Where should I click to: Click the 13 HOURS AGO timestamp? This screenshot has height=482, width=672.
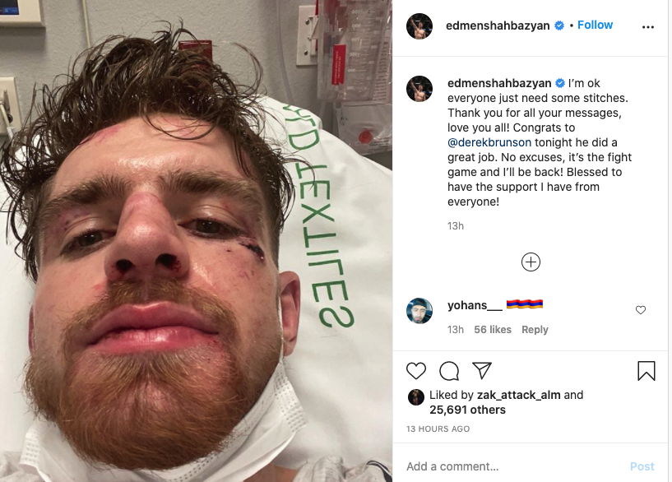[438, 429]
